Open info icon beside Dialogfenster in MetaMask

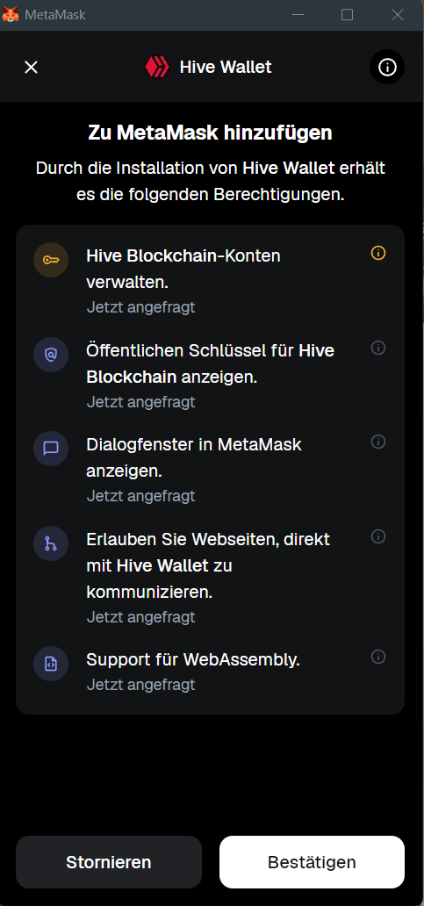pos(378,442)
